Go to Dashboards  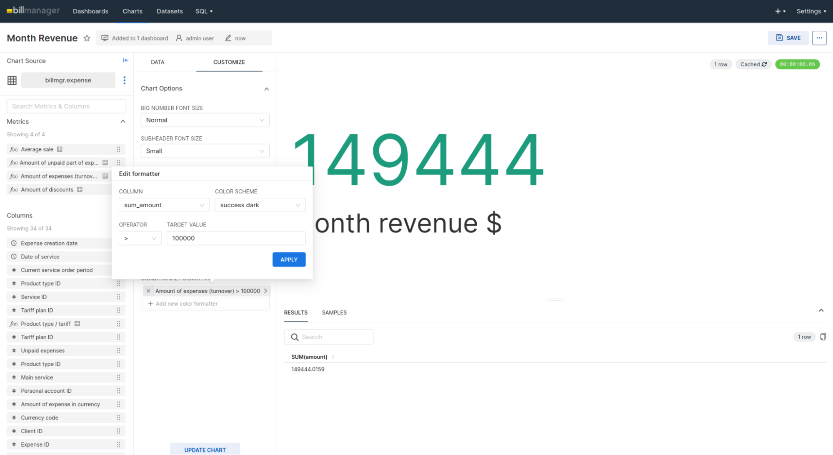[90, 11]
